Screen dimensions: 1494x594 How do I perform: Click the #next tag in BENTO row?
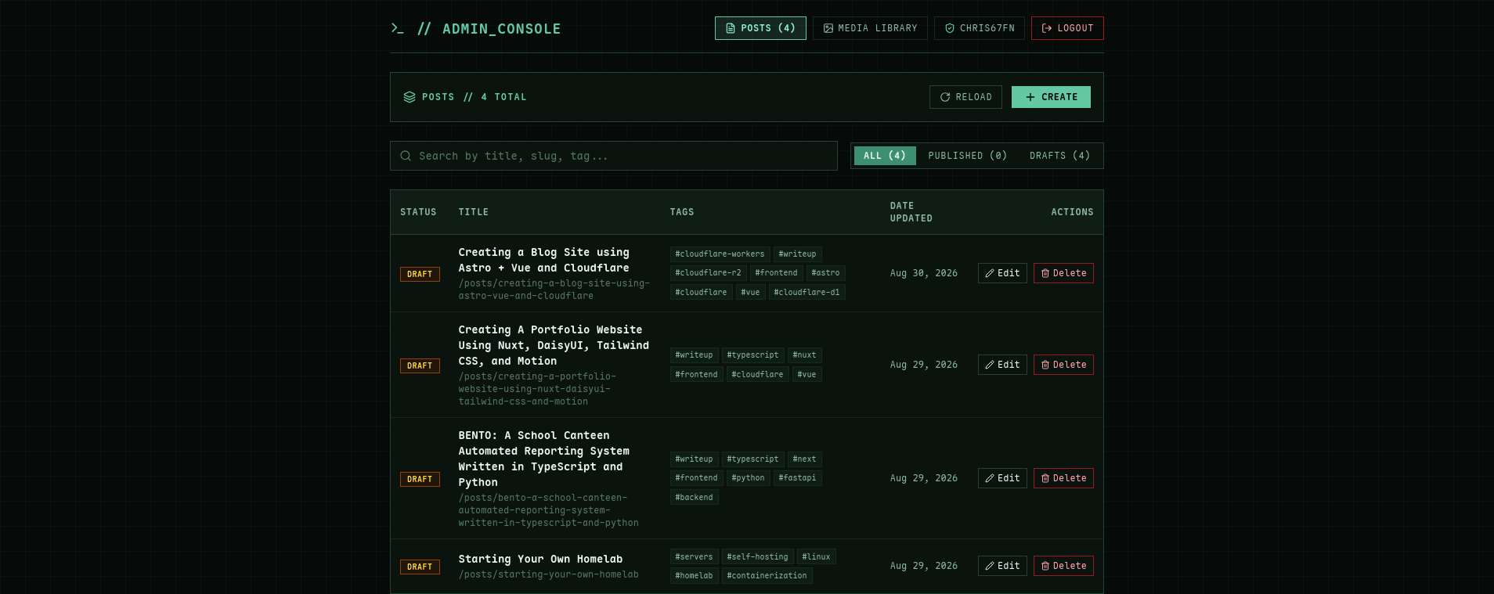pyautogui.click(x=804, y=459)
